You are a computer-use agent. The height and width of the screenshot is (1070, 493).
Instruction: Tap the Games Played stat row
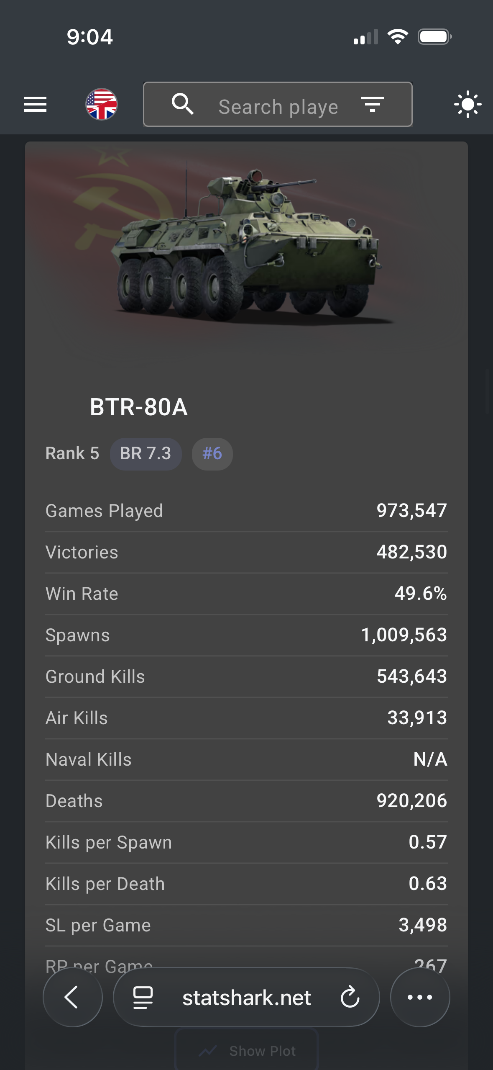[246, 511]
